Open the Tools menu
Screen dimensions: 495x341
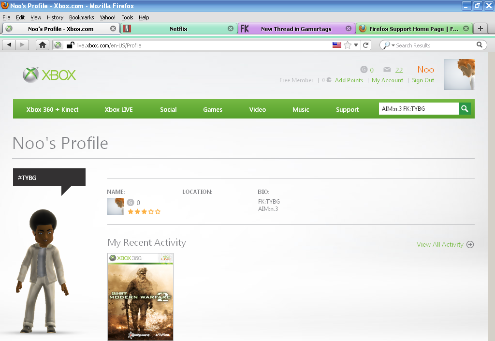(x=127, y=17)
